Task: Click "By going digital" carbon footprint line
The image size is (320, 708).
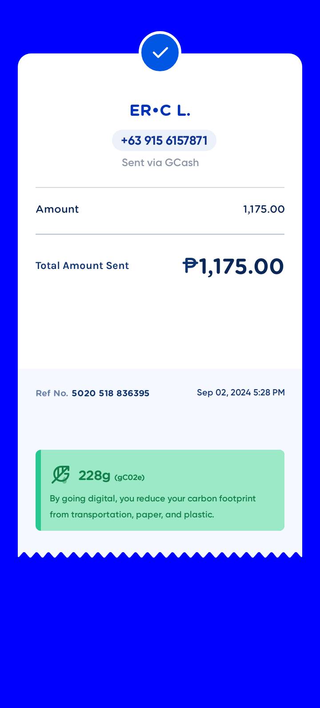Action: click(152, 499)
